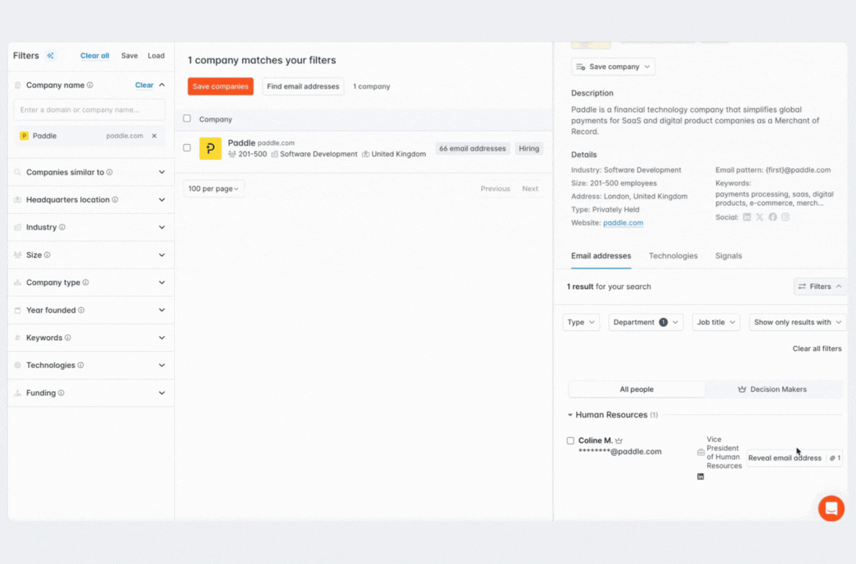Switch to the Signals tab
856x564 pixels.
coord(728,256)
